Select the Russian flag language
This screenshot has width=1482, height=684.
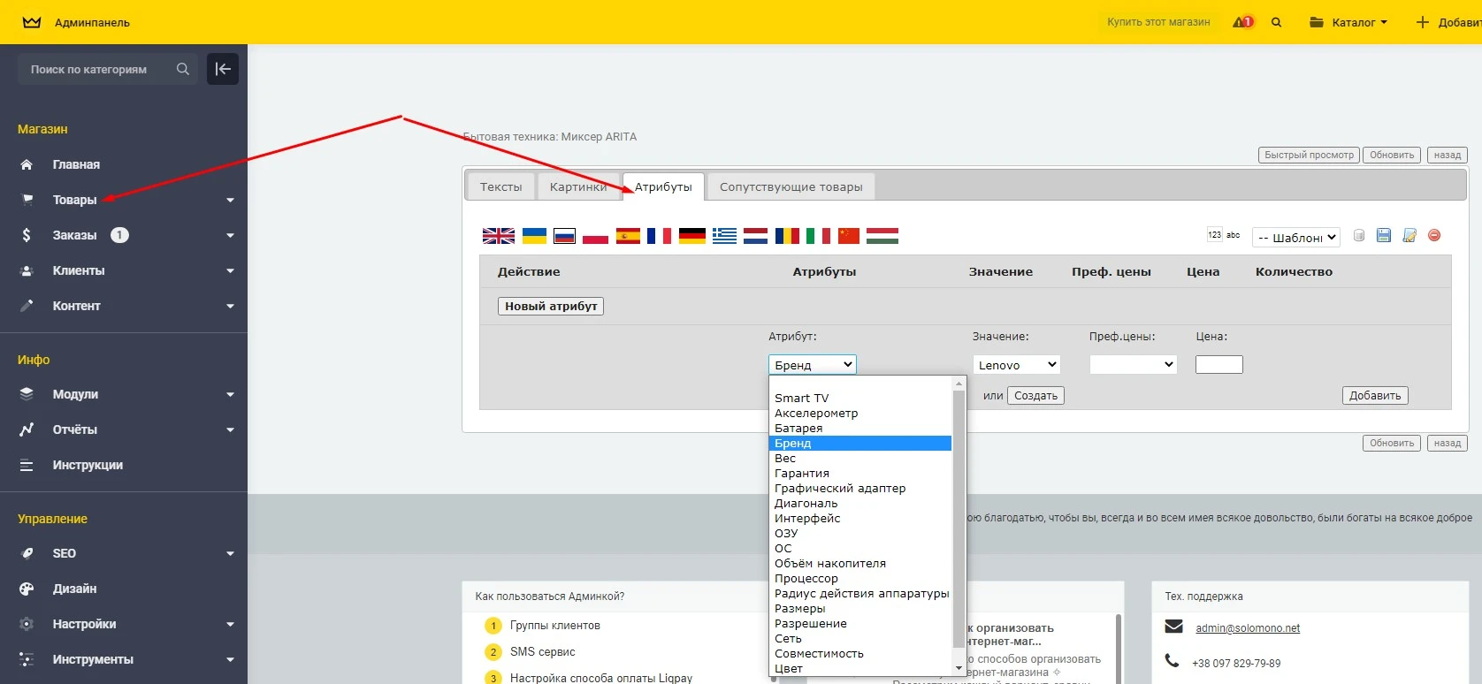pos(564,236)
